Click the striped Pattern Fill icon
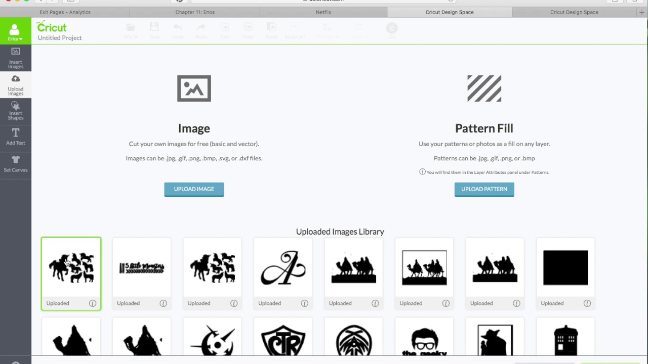This screenshot has height=364, width=648. point(484,88)
